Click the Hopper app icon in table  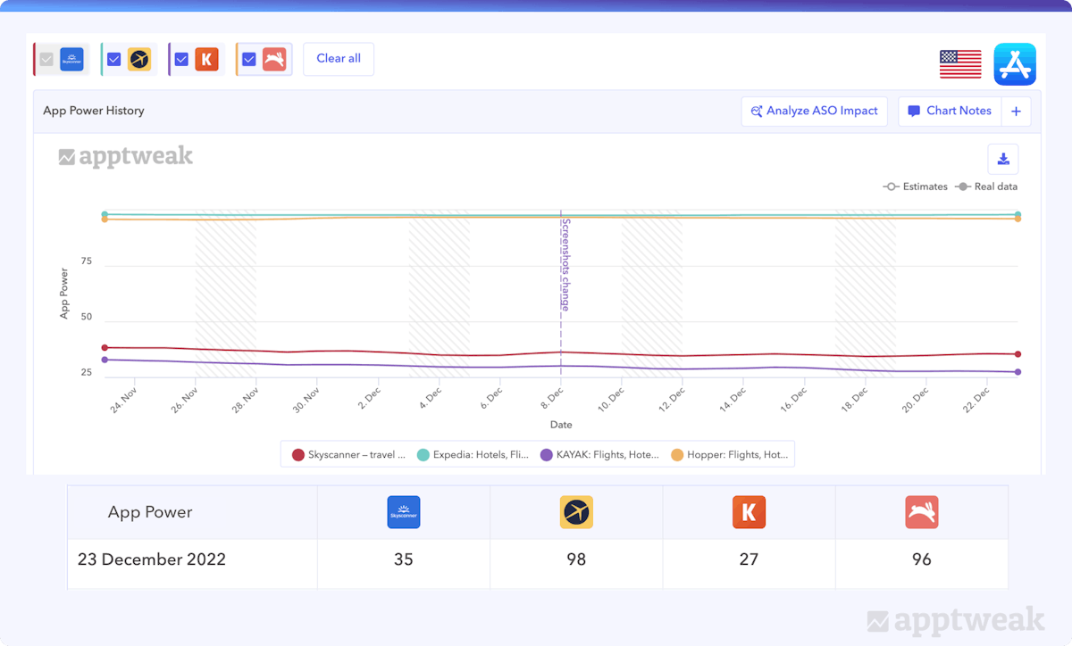pyautogui.click(x=921, y=513)
